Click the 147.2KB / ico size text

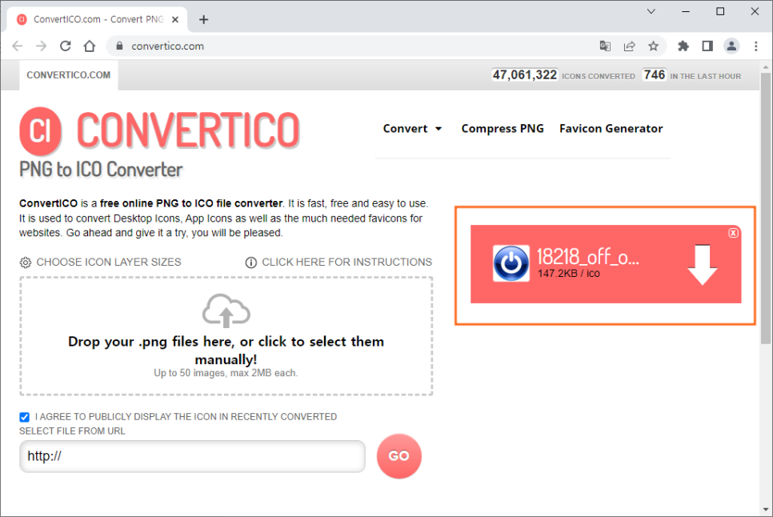pyautogui.click(x=568, y=274)
